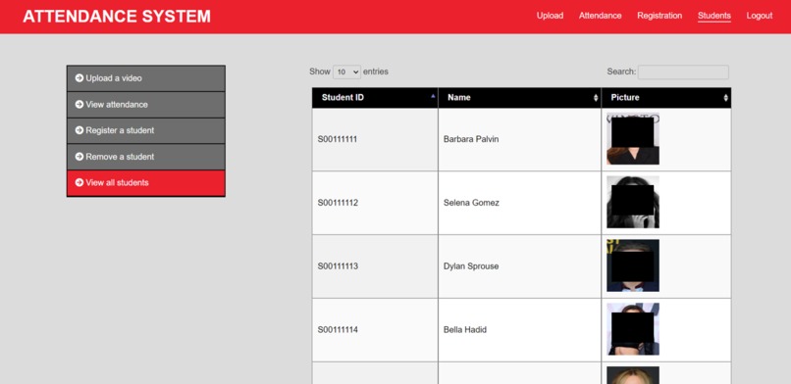
Task: Sort the Picture column using its arrows
Action: click(726, 98)
